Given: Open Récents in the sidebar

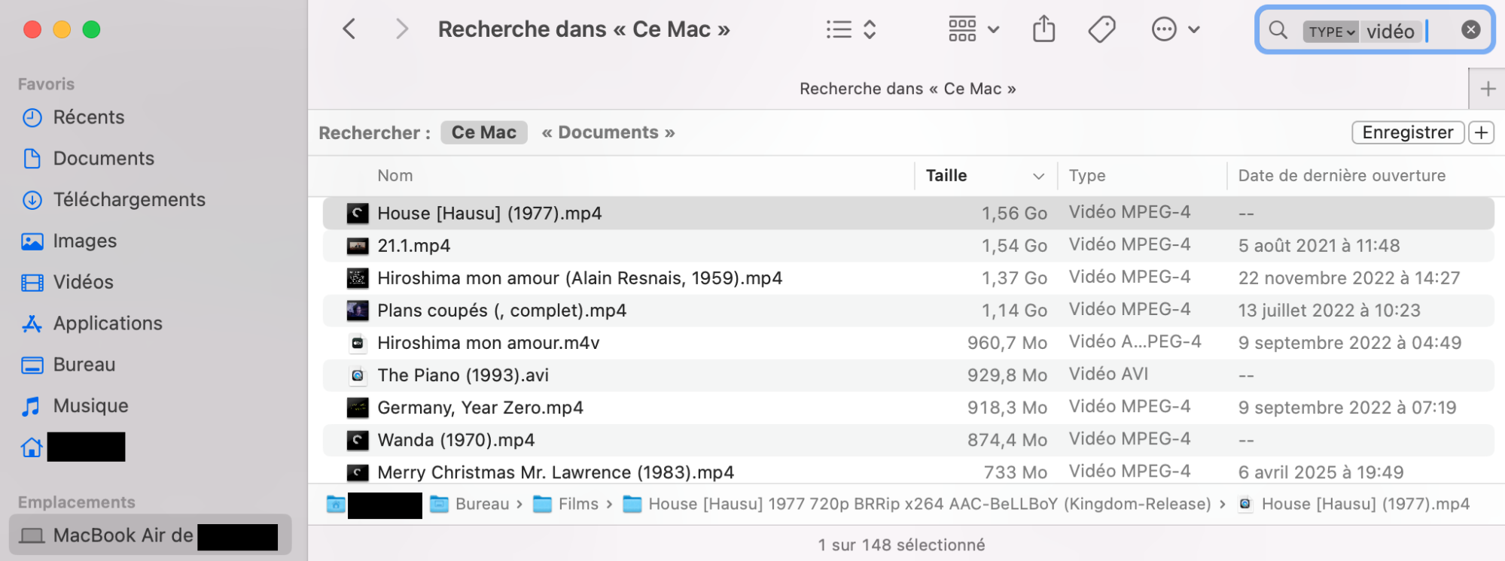Looking at the screenshot, I should 88,117.
